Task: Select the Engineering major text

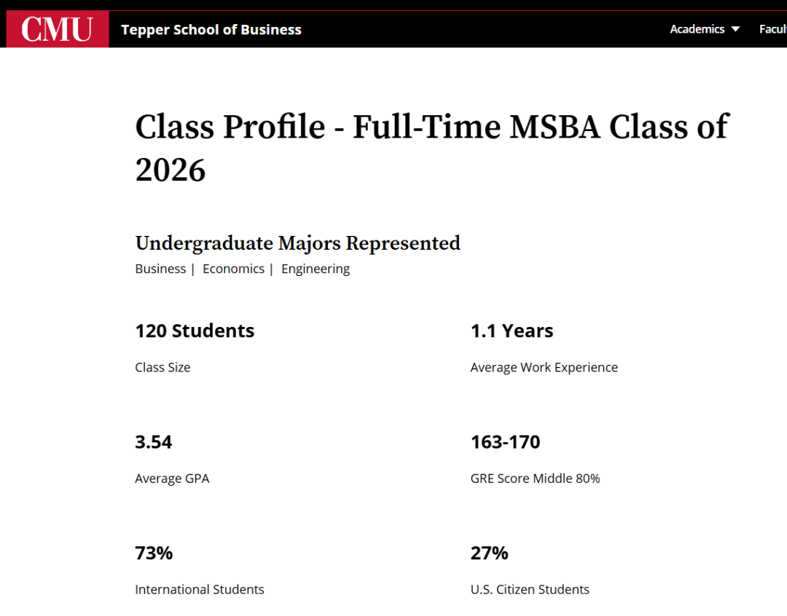Action: 316,269
